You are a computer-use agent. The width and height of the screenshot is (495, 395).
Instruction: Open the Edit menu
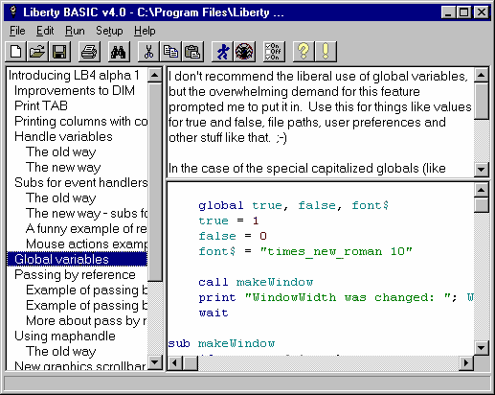(45, 31)
